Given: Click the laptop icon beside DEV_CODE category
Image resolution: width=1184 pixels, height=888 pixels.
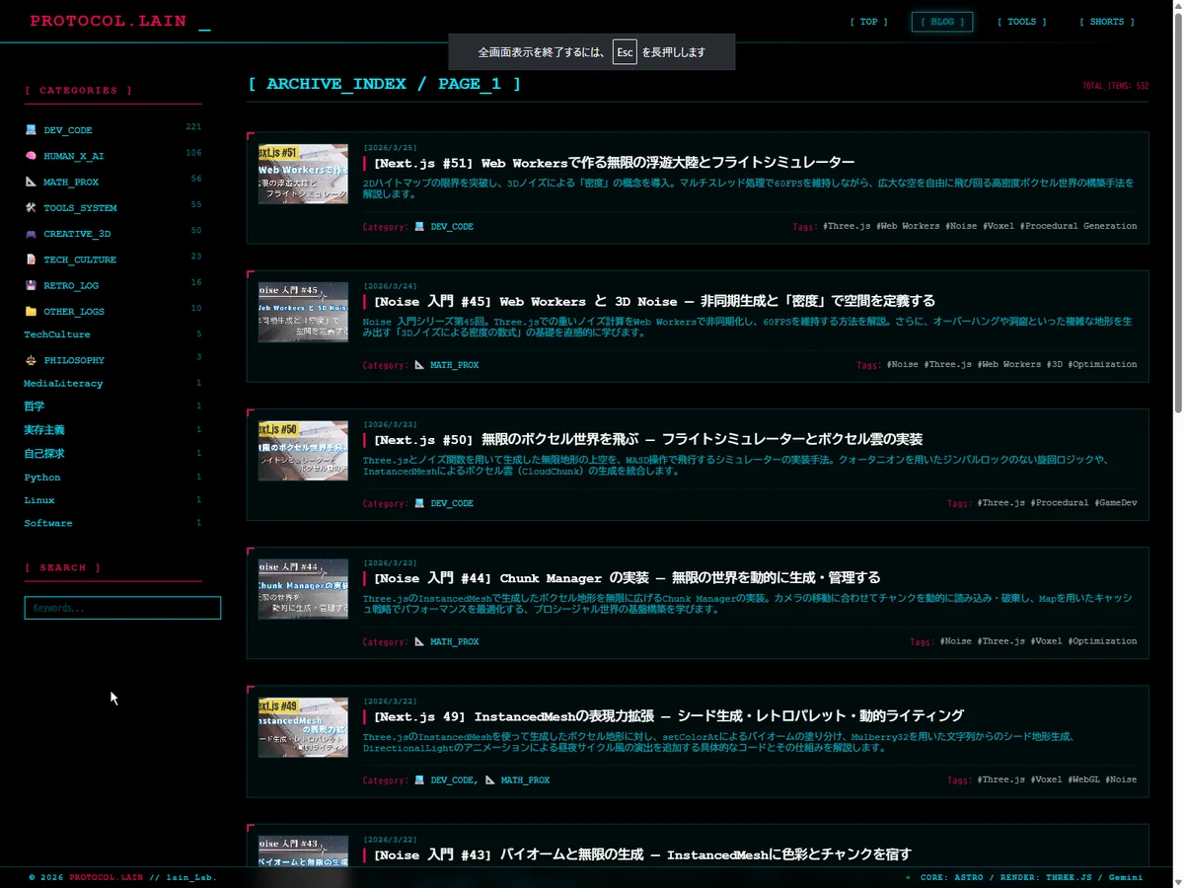Looking at the screenshot, I should point(31,130).
